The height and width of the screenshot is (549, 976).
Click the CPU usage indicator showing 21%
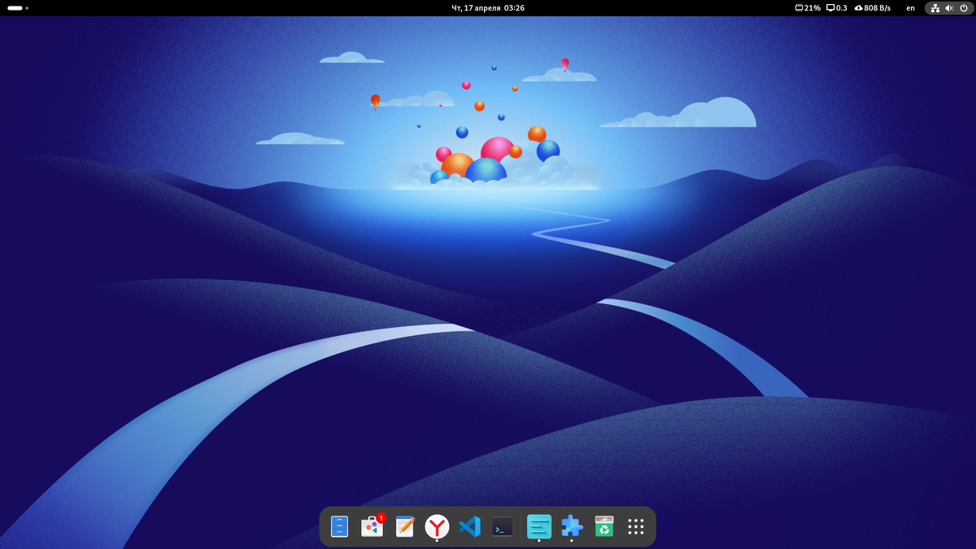point(805,8)
